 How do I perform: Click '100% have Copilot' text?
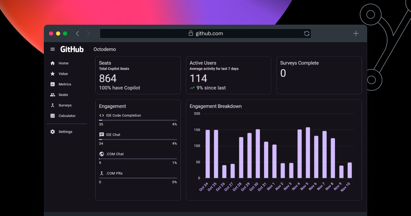tap(120, 88)
